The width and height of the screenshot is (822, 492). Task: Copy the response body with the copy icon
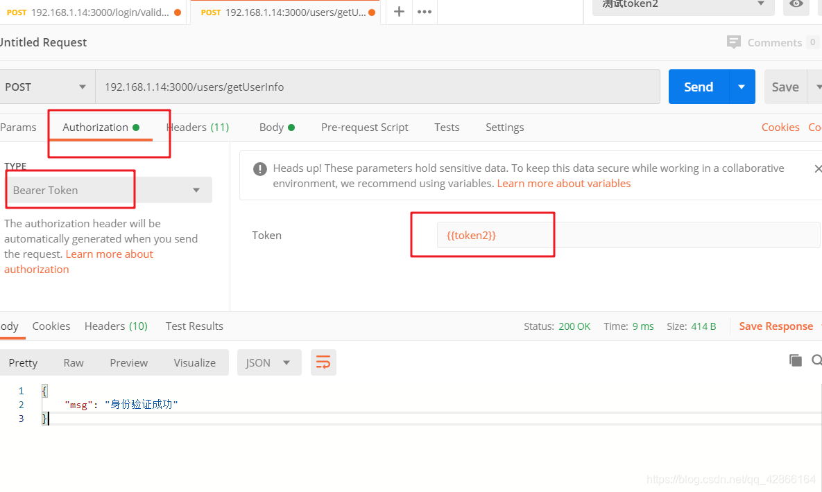[796, 360]
